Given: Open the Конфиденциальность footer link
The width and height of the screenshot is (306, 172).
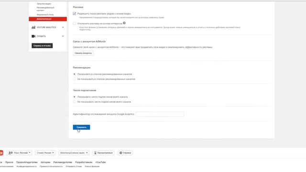Looking at the screenshot, I should [27, 166].
